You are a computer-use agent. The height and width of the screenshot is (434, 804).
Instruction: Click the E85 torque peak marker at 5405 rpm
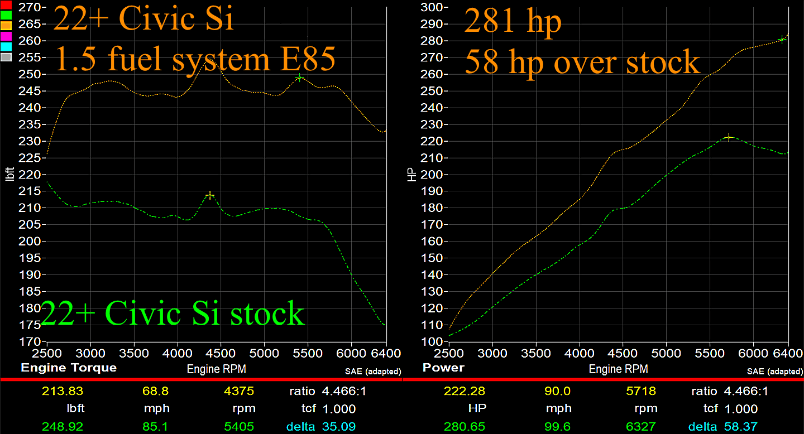coord(300,78)
